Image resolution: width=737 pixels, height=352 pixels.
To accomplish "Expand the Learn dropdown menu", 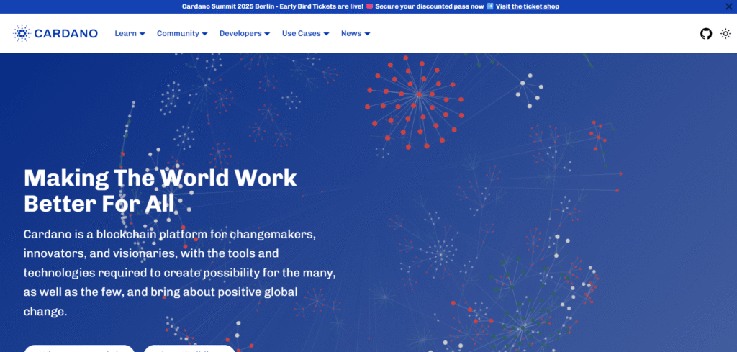I will click(130, 33).
